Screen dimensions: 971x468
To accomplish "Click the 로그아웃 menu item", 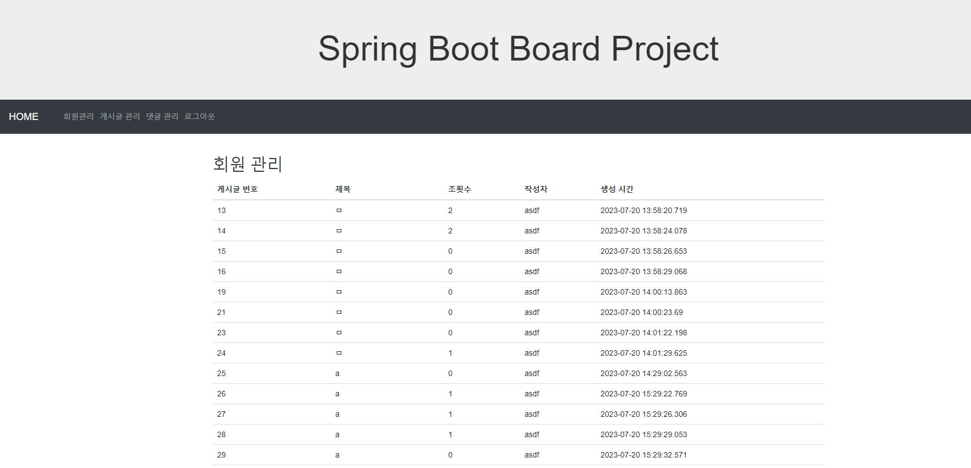I will click(200, 117).
